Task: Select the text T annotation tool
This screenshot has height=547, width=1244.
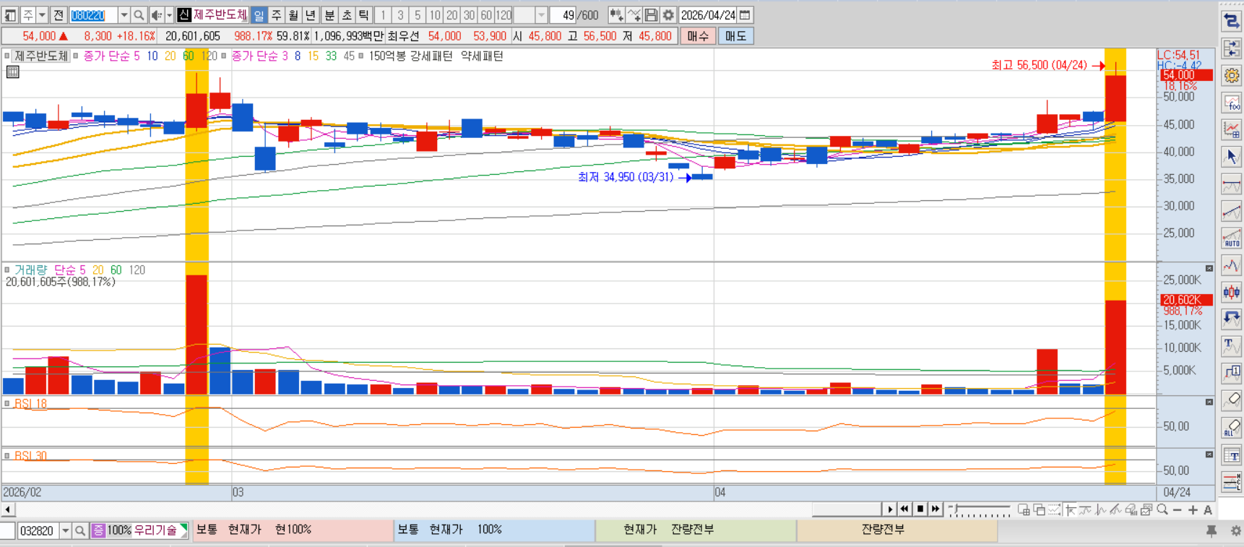Action: pyautogui.click(x=1231, y=346)
